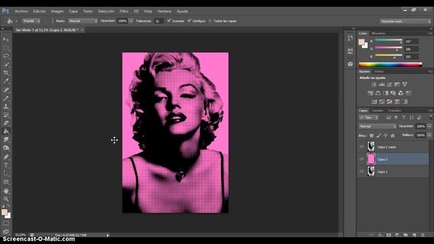
Task: Add an Exposure adjustment
Action: (x=397, y=84)
